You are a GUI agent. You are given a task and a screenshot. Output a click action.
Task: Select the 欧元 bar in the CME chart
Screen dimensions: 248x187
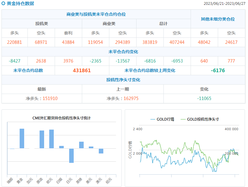(x=51, y=139)
